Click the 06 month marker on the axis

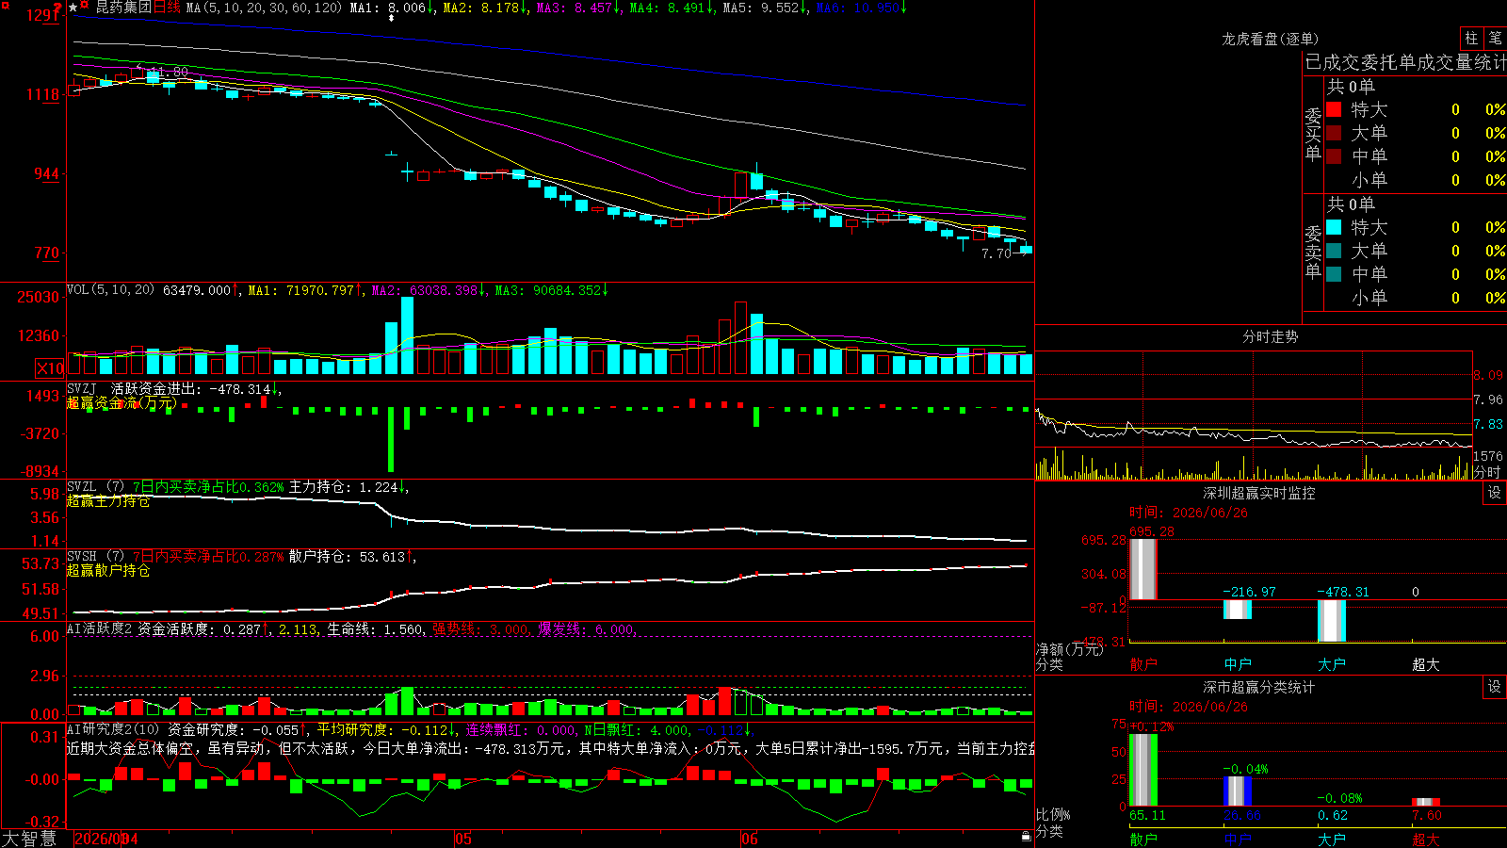(x=749, y=839)
